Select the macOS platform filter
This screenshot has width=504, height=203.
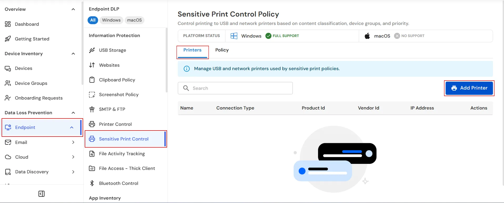coord(134,20)
